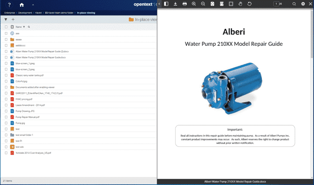Image resolution: width=314 pixels, height=185 pixels.
Task: Search within the document viewer
Action: 294,4
